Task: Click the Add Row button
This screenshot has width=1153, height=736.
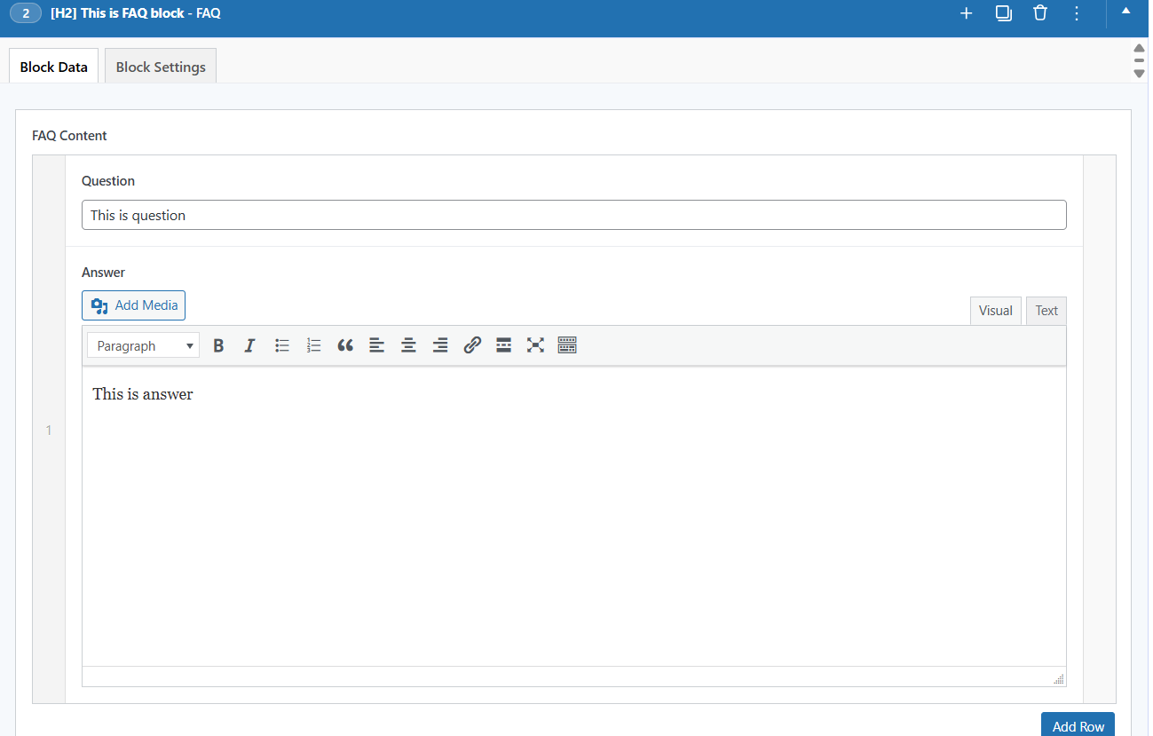Action: (1078, 725)
